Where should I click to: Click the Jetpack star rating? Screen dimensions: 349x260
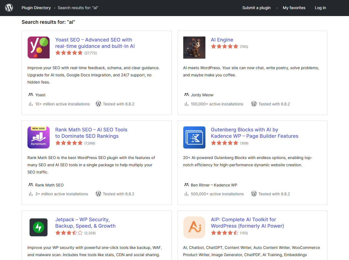point(69,233)
